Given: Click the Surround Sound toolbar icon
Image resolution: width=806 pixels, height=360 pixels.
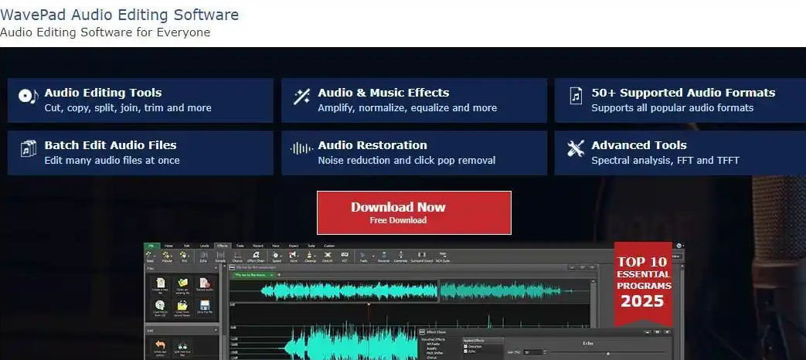Looking at the screenshot, I should click(x=422, y=255).
